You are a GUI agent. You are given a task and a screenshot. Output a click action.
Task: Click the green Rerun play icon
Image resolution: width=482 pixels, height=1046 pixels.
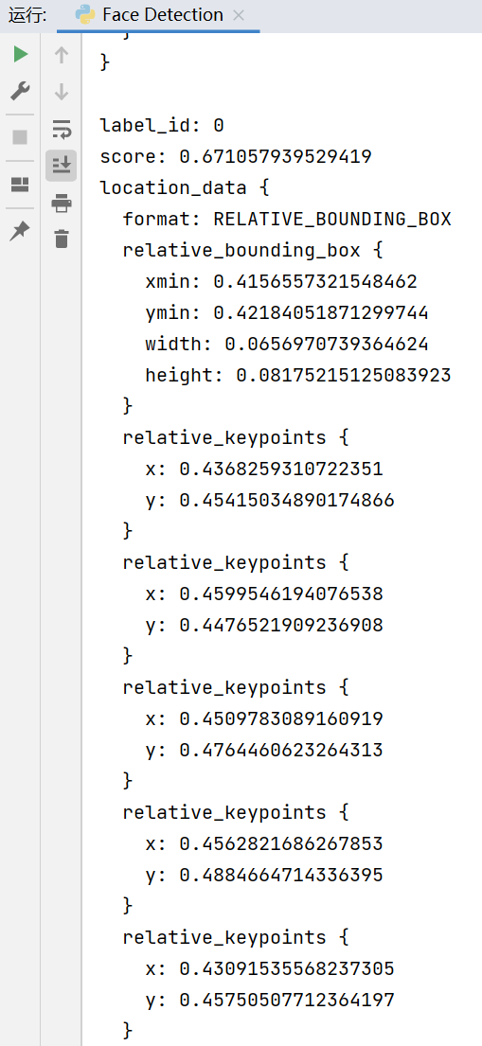[21, 54]
